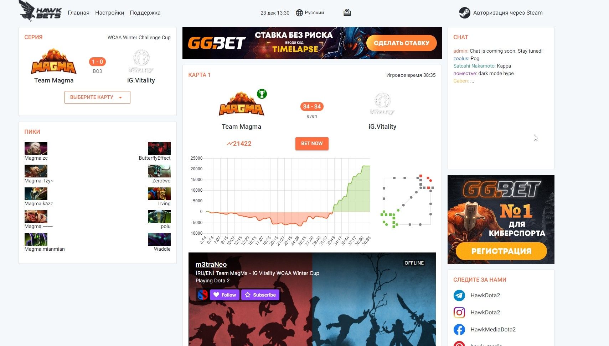
Task: Click the Hawk Bets logo
Action: (x=40, y=11)
